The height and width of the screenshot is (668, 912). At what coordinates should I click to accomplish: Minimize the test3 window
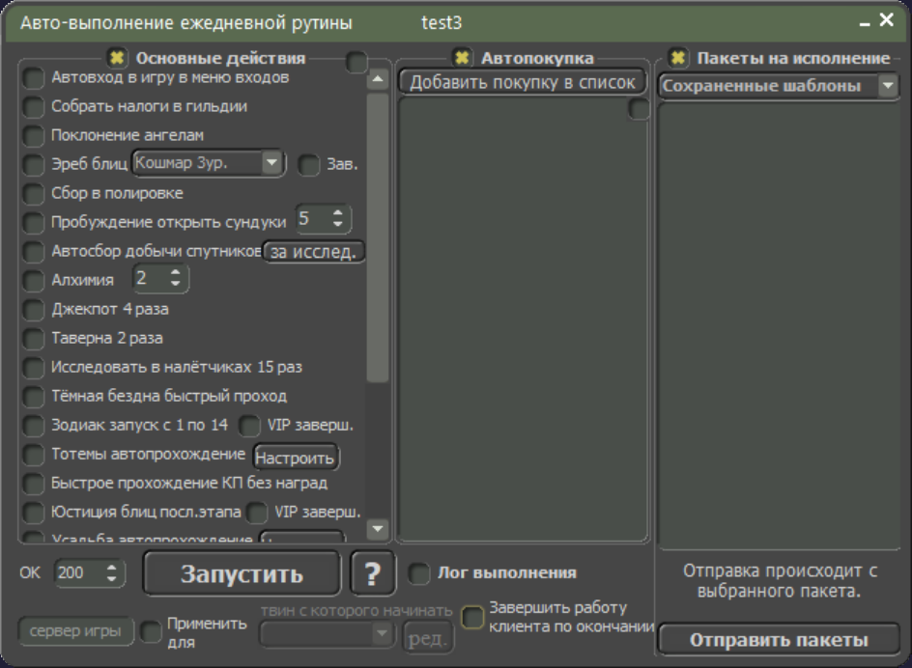[865, 23]
